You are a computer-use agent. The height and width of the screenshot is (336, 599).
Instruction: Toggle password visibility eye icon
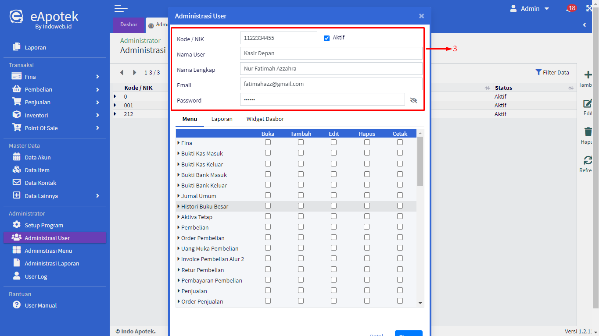413,100
